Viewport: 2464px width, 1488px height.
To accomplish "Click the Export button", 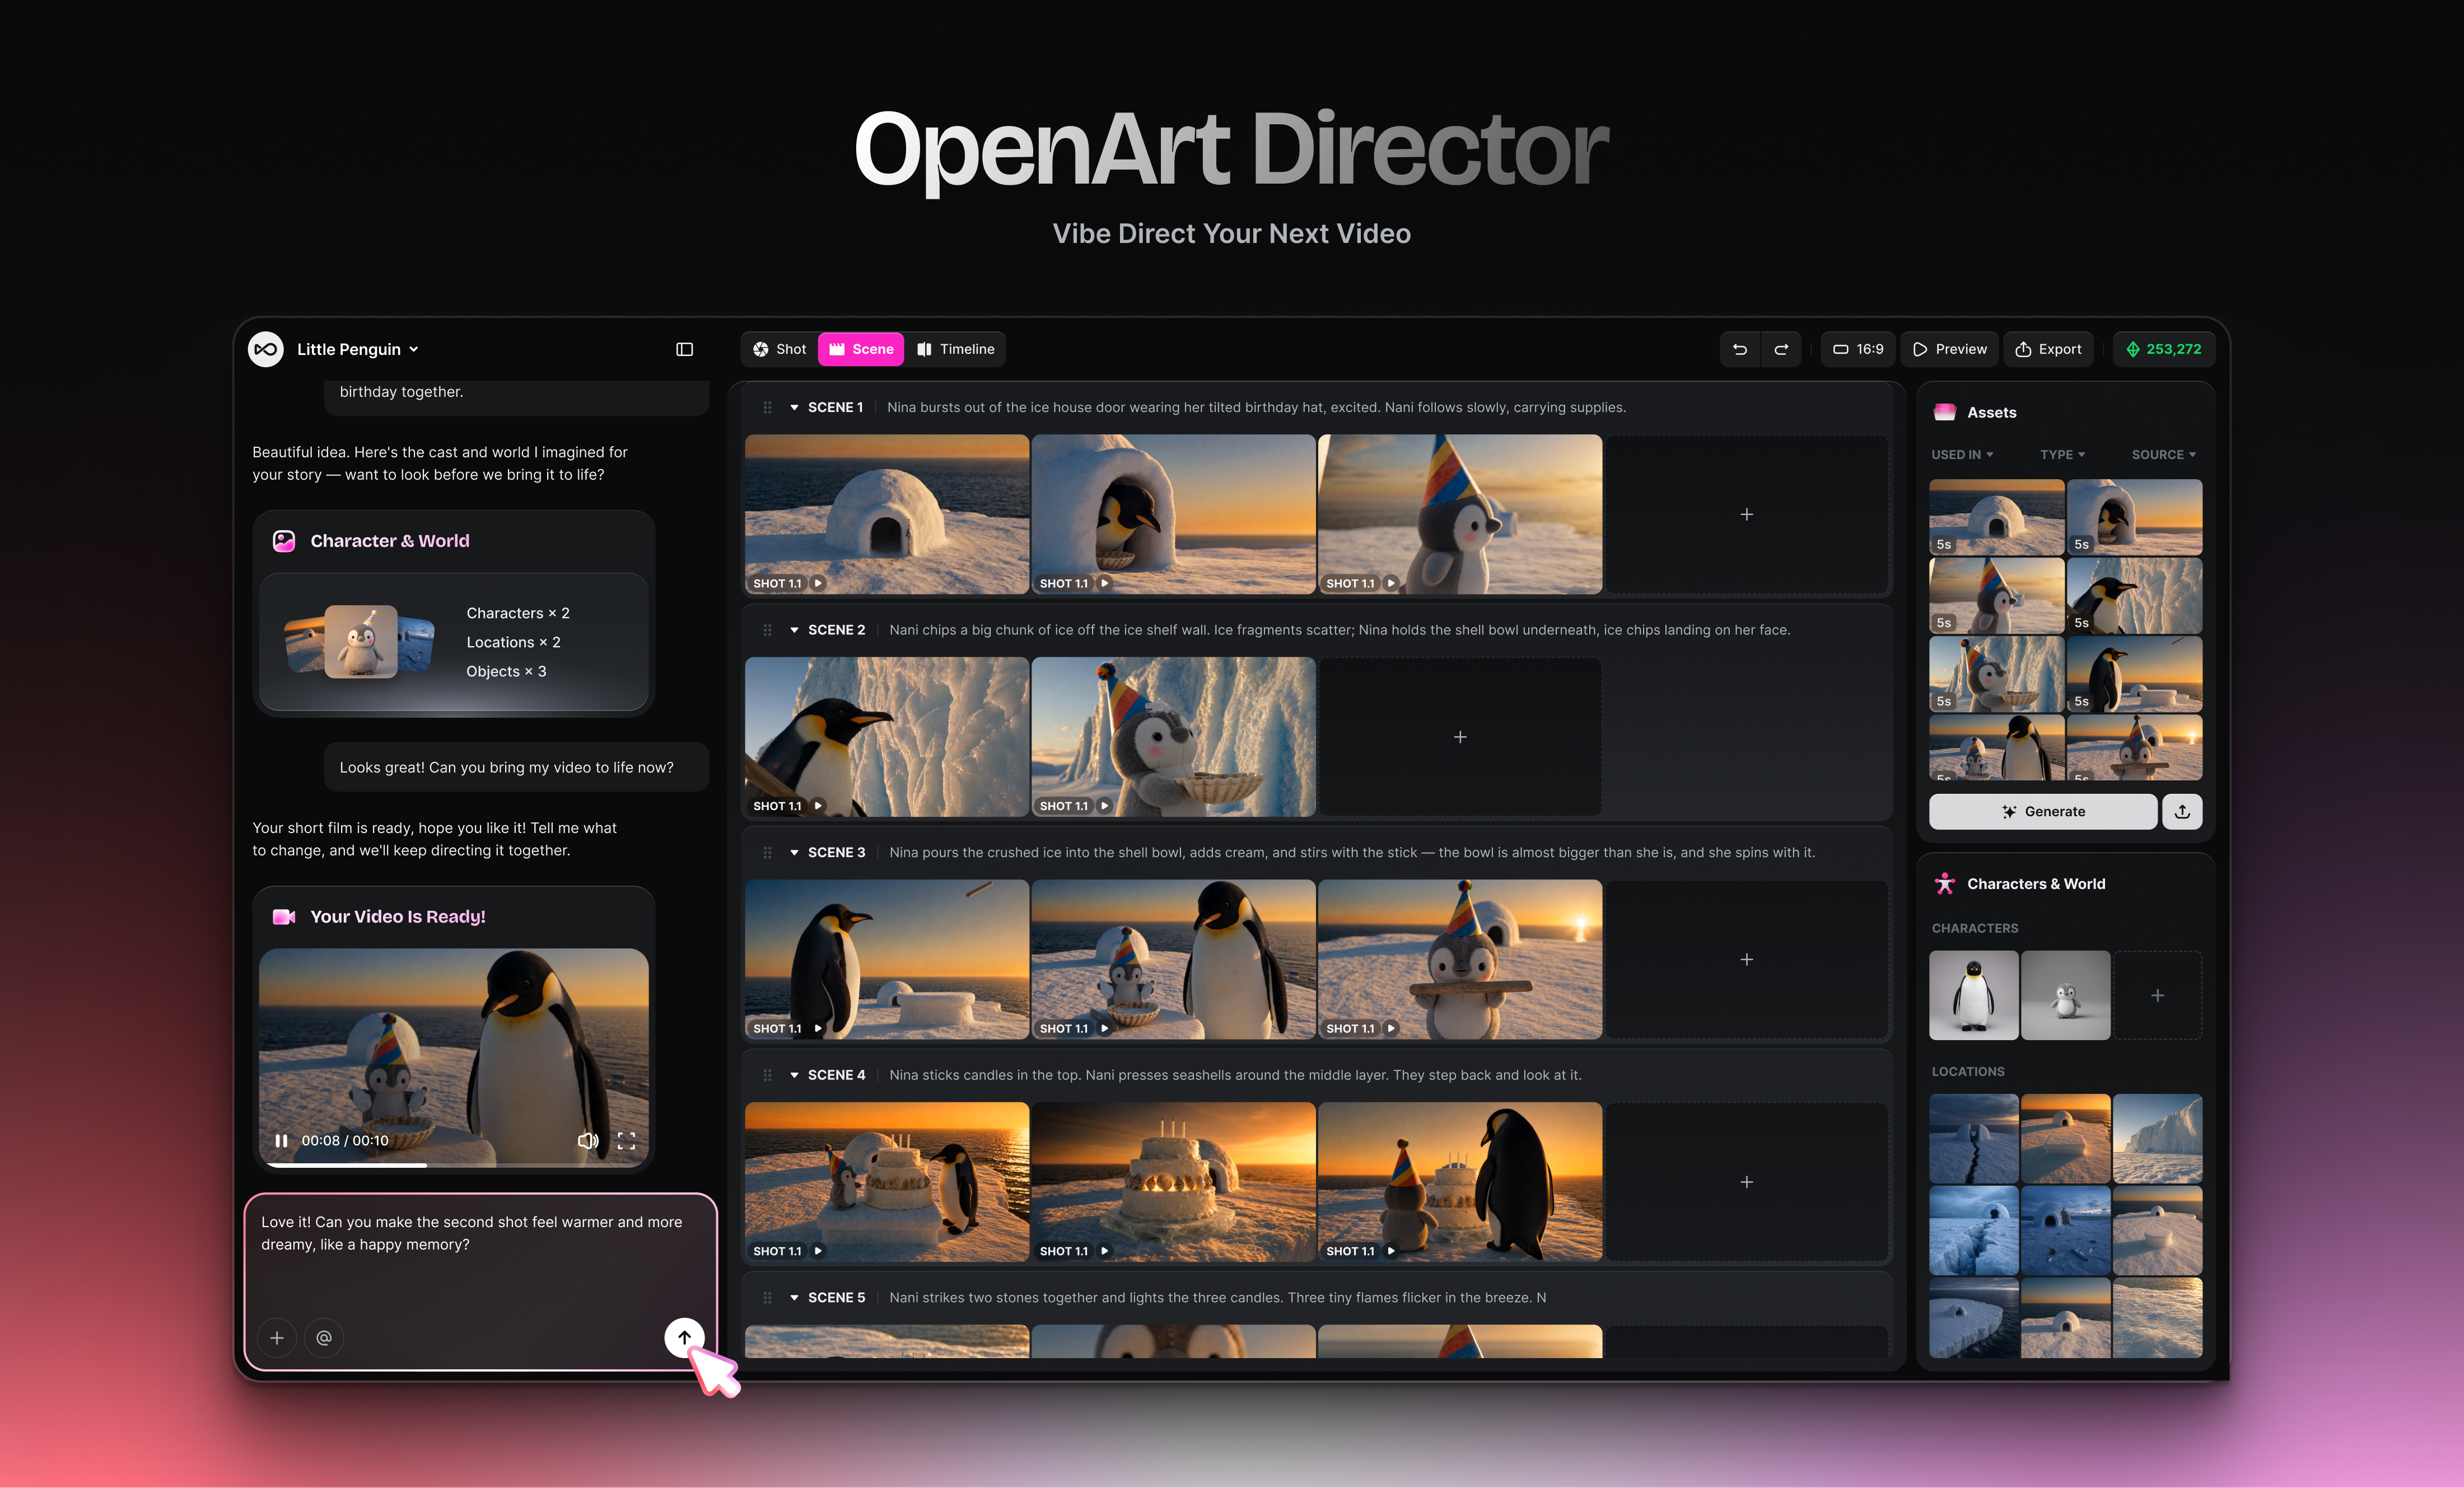I will click(2048, 349).
